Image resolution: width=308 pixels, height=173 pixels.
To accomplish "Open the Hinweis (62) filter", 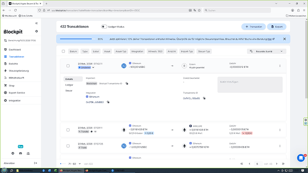I will coord(155,51).
